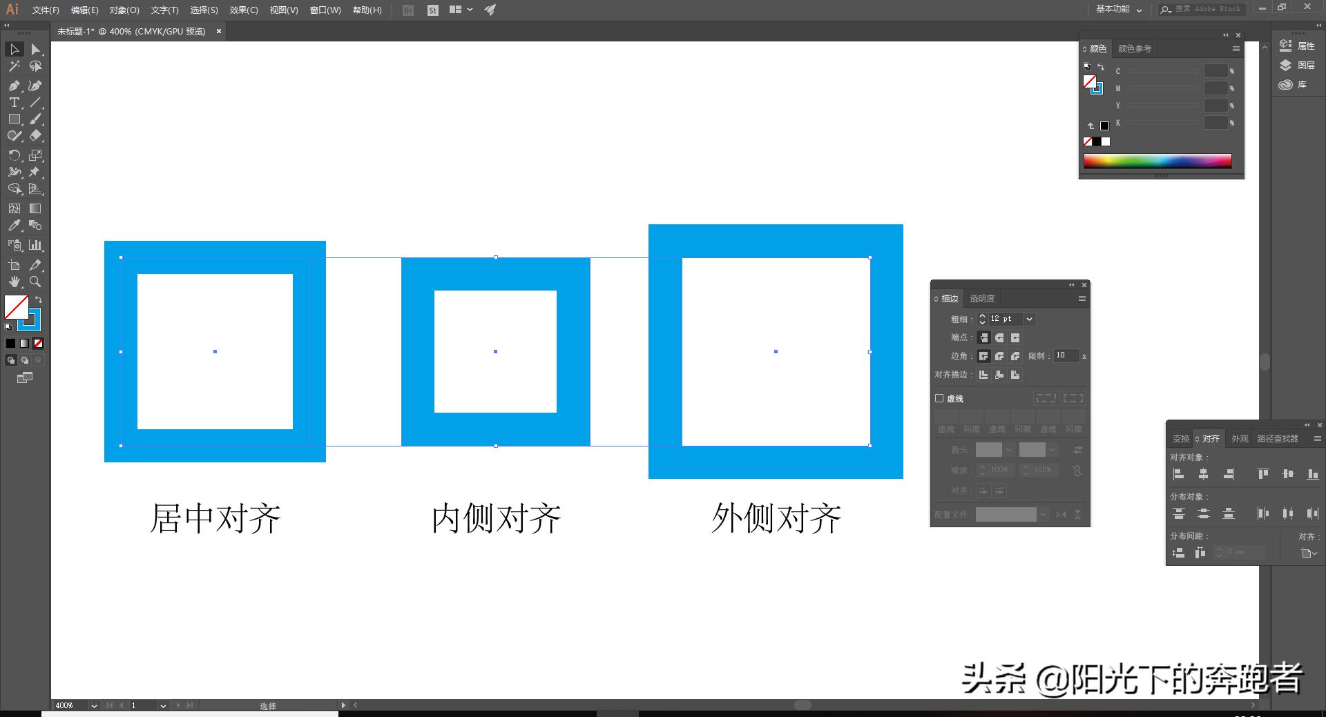The image size is (1326, 717).
Task: Open the arrange documents dropdown
Action: 461,10
